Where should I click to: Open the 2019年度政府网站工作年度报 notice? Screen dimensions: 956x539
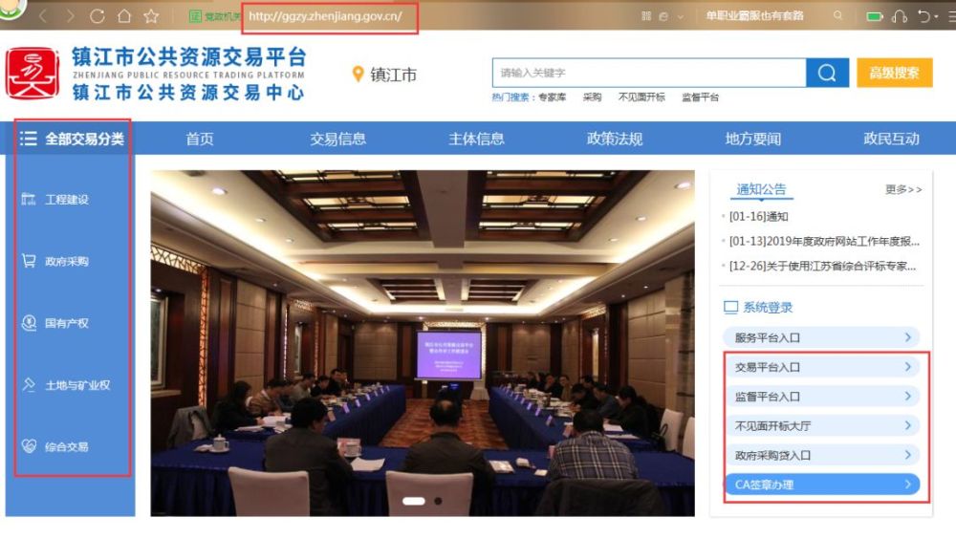[x=824, y=242]
